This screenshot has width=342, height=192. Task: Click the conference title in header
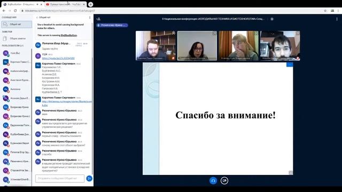click(x=213, y=19)
